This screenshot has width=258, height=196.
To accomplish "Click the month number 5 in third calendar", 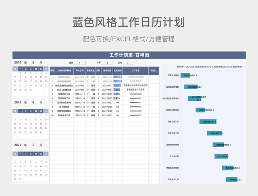I will pos(33,145).
